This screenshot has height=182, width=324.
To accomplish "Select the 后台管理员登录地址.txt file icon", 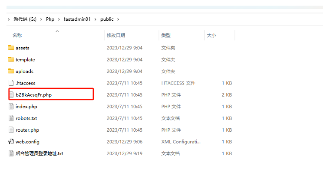I will [x=11, y=153].
